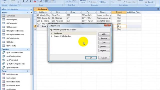The width and height of the screenshot is (160, 90).
Task: Click the tblProducts table icon
Action: (x=3, y=45)
